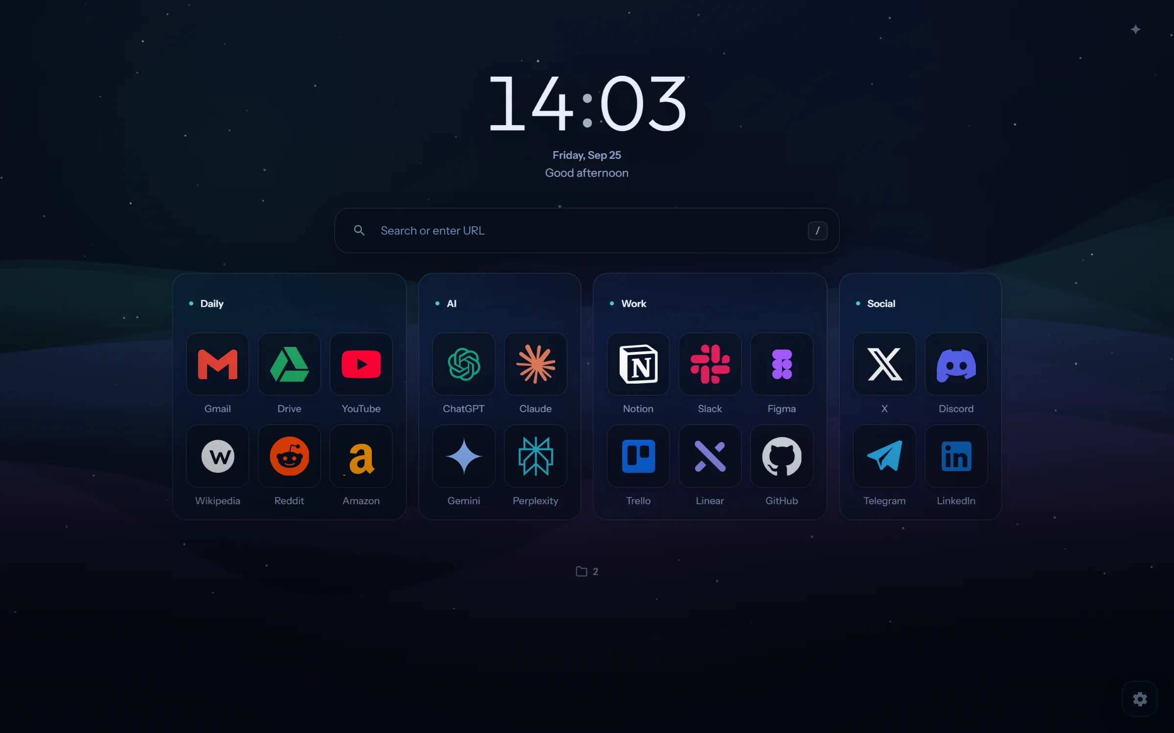Open the X shortcut
The height and width of the screenshot is (733, 1174).
[884, 364]
